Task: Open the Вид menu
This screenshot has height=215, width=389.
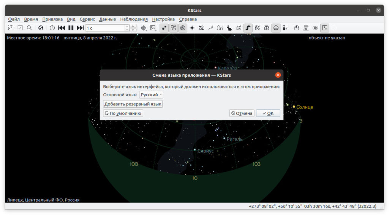Action: (x=71, y=19)
